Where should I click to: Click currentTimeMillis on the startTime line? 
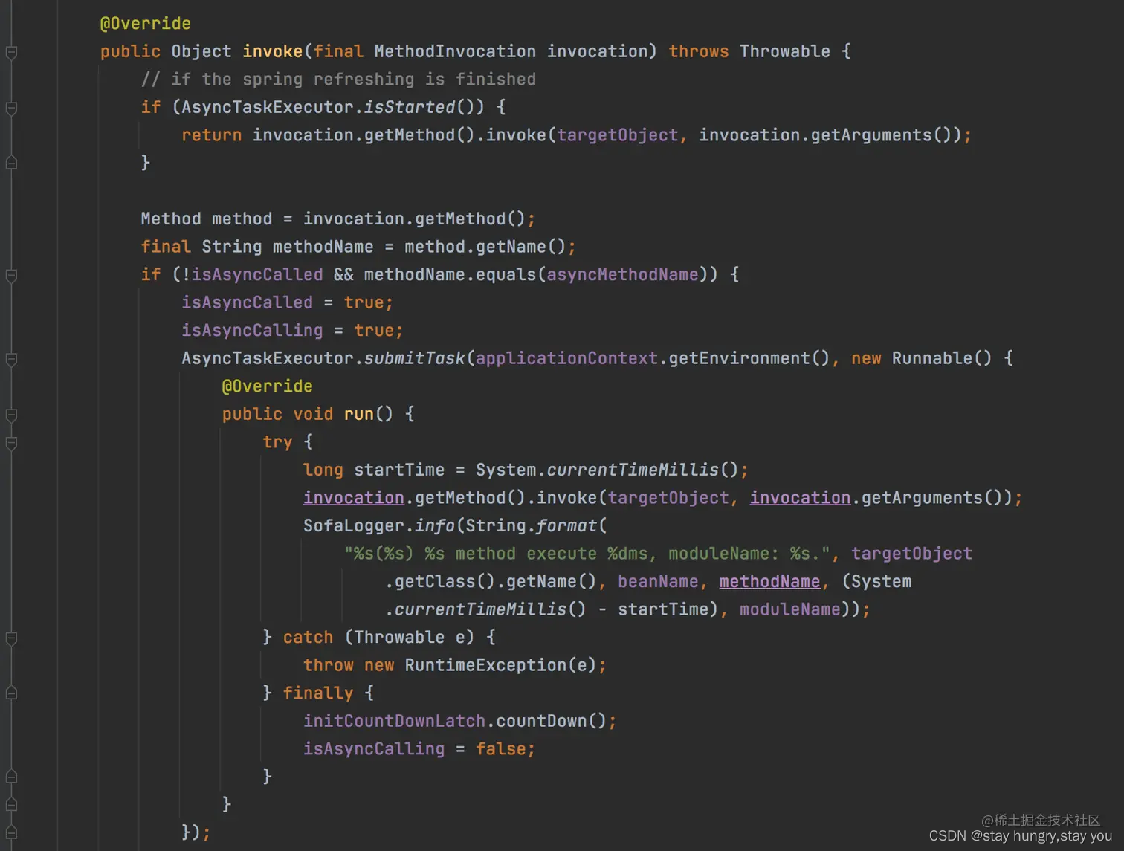point(633,470)
